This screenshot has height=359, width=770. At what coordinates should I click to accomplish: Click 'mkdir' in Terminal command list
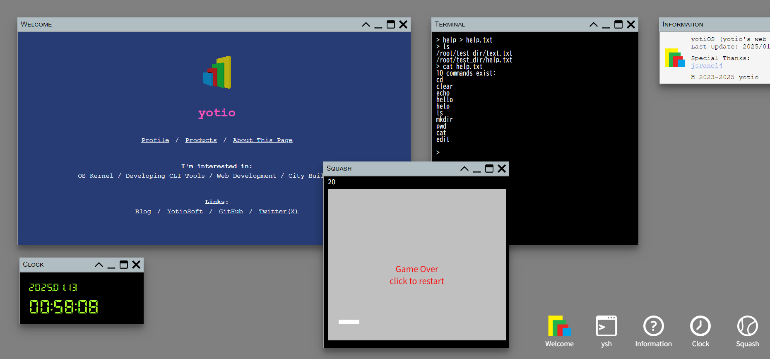click(444, 120)
